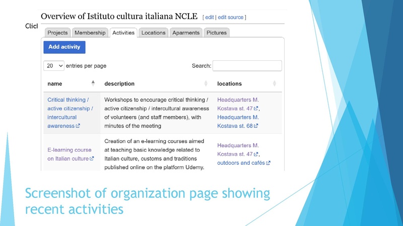
Task: Focus the Search input field
Action: point(247,66)
